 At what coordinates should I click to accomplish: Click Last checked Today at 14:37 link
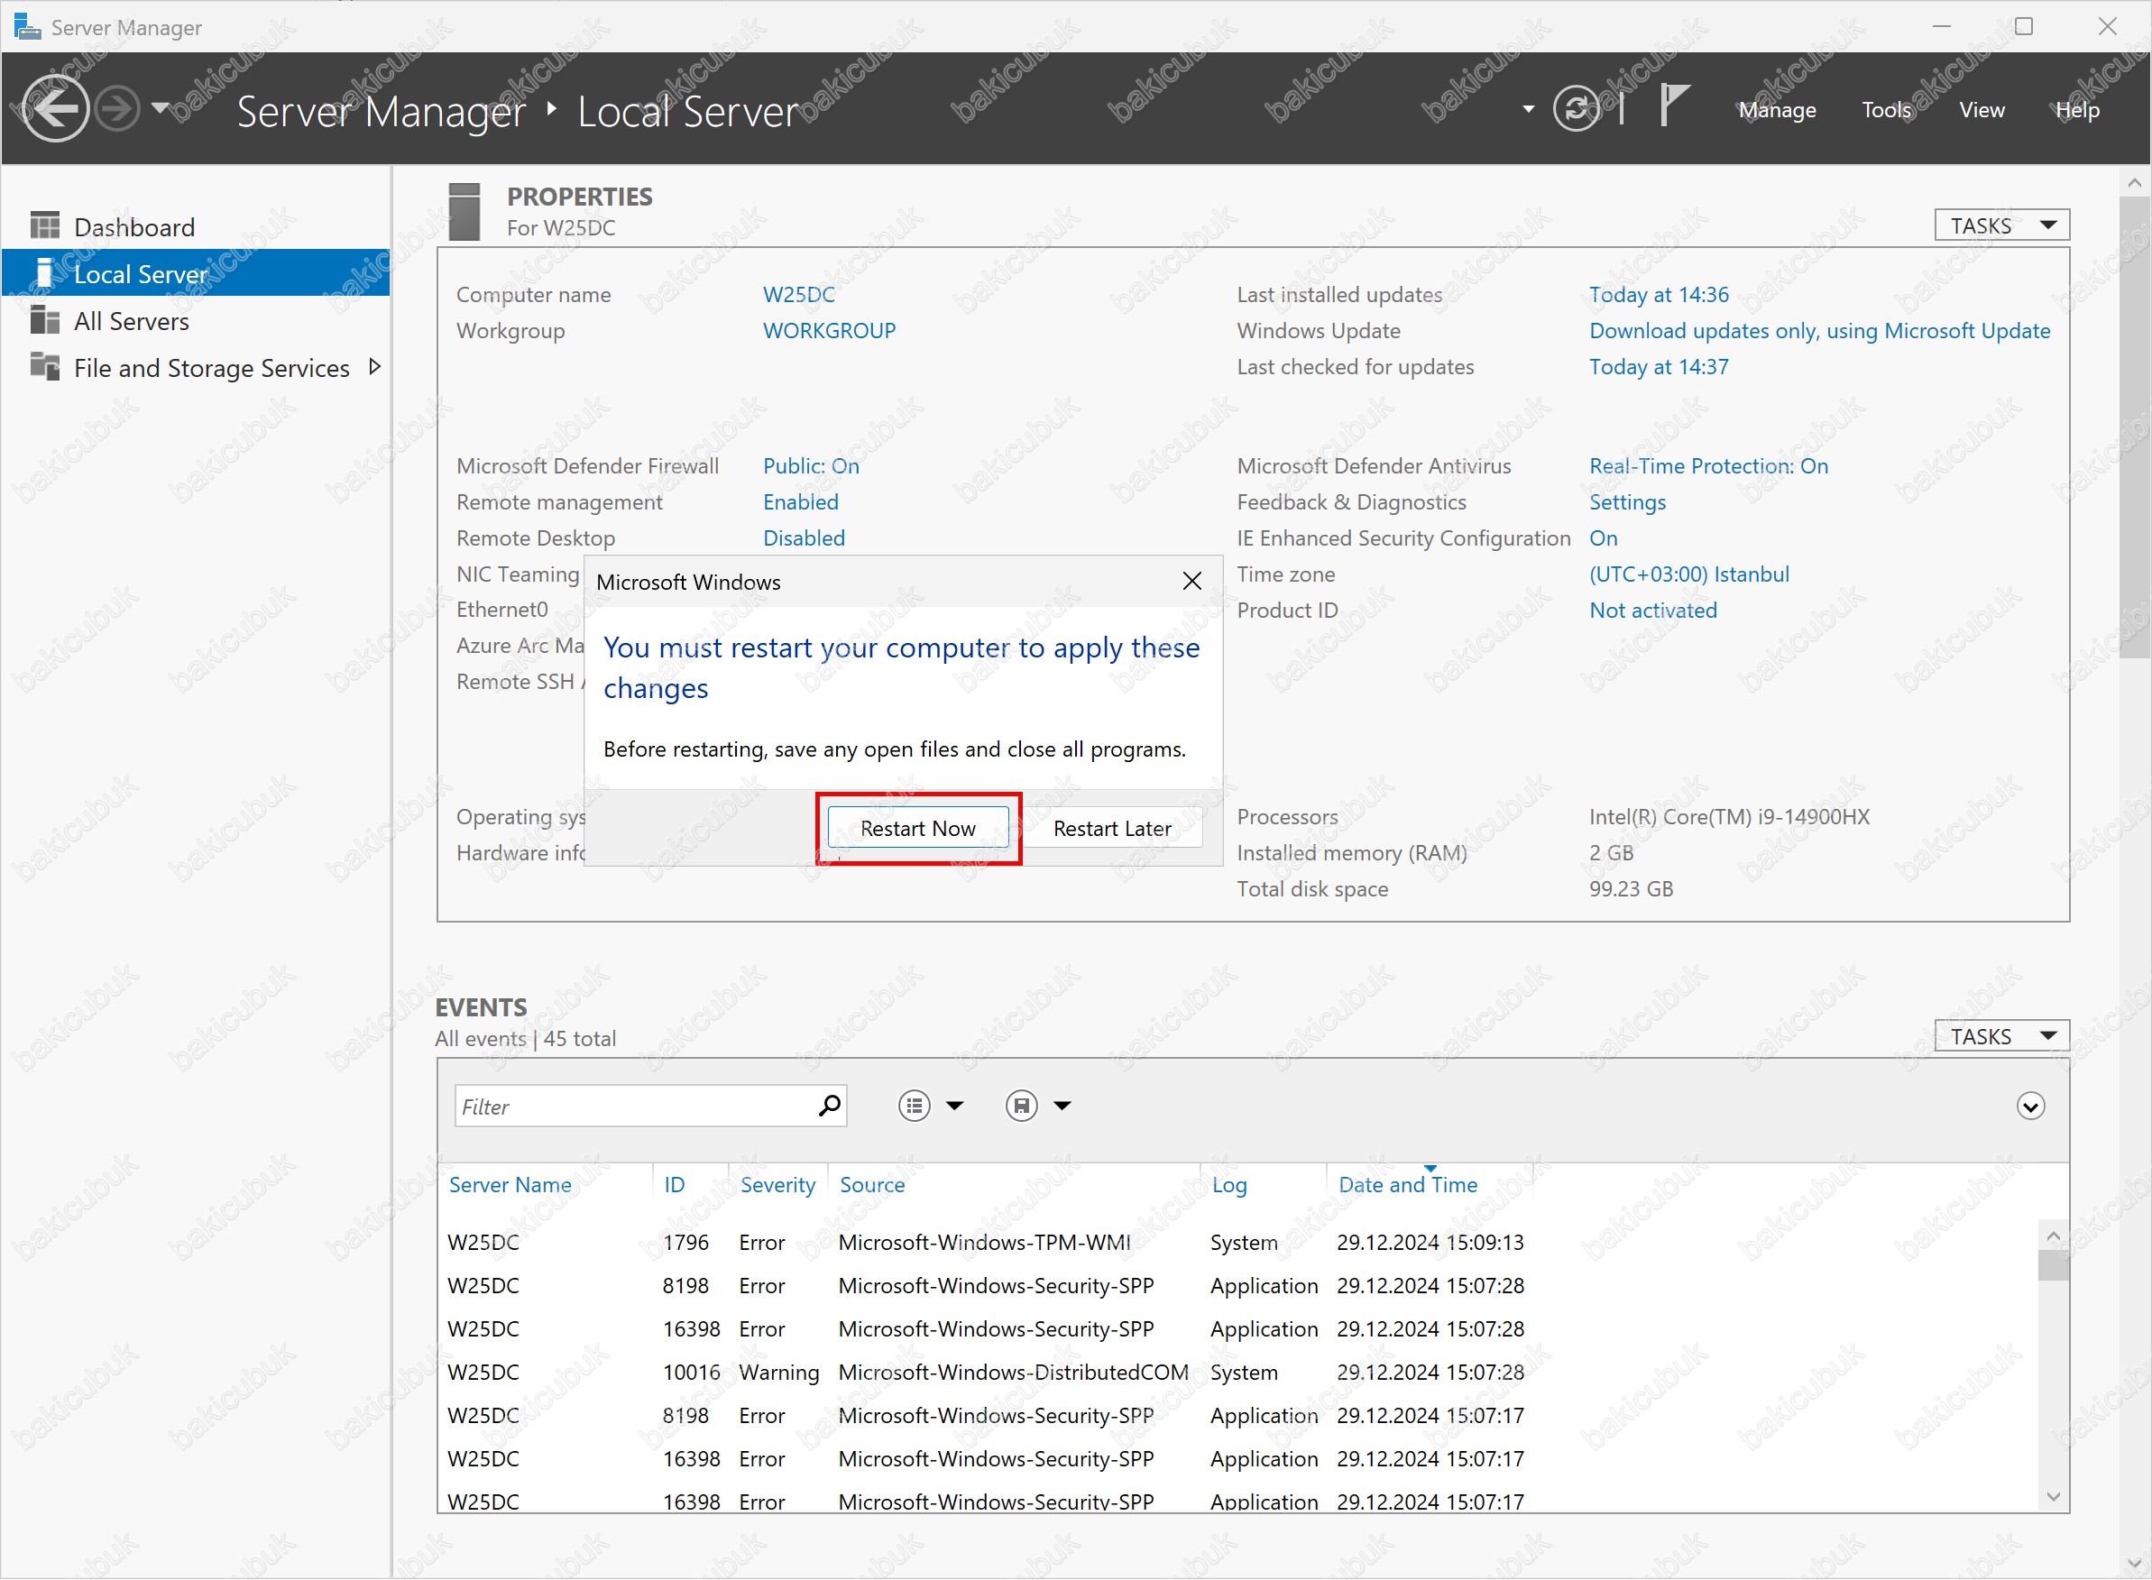[1659, 367]
